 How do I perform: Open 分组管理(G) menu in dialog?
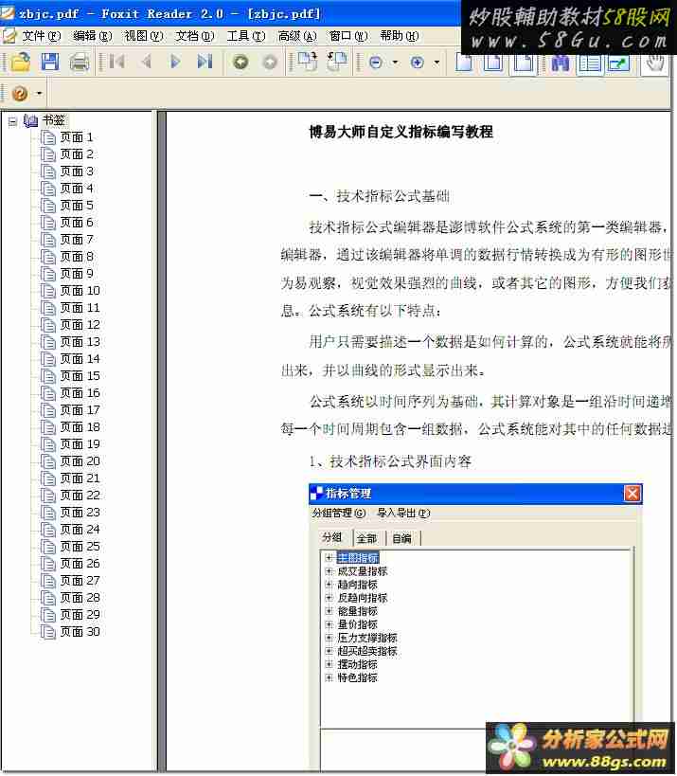click(x=339, y=514)
